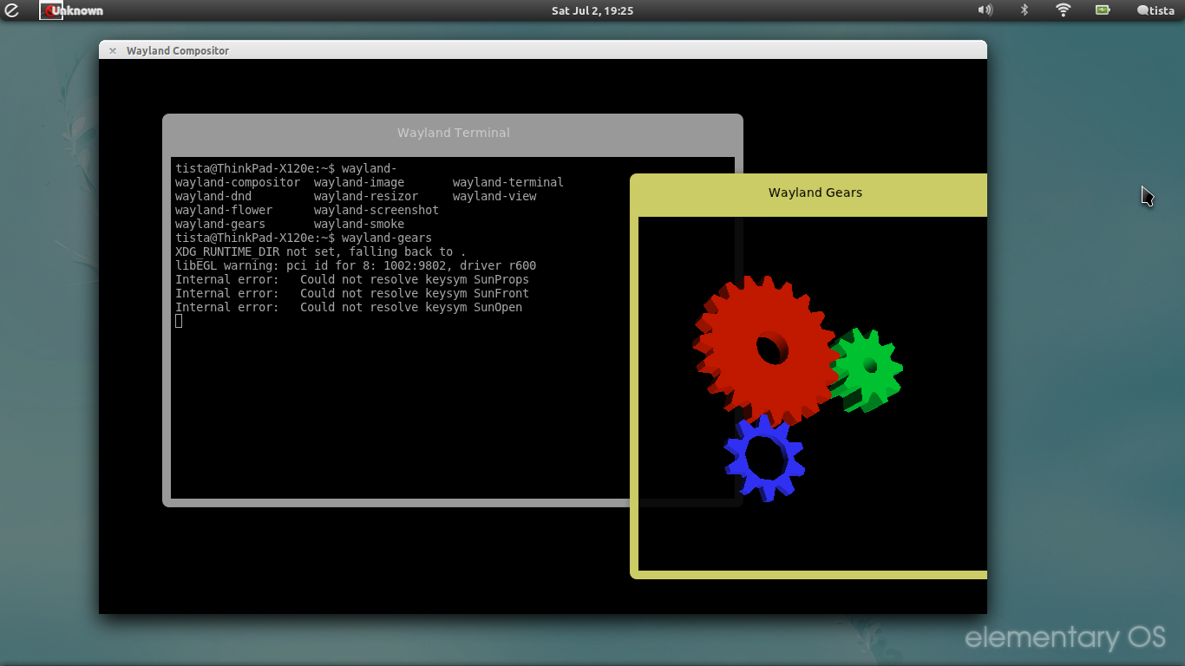Close the Wayland Compositor window
1185x666 pixels.
(x=113, y=50)
